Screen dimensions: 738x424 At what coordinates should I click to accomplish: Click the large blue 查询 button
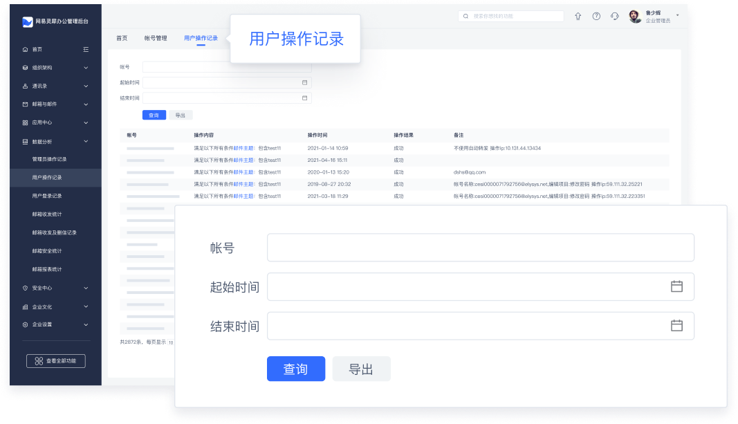click(x=295, y=369)
